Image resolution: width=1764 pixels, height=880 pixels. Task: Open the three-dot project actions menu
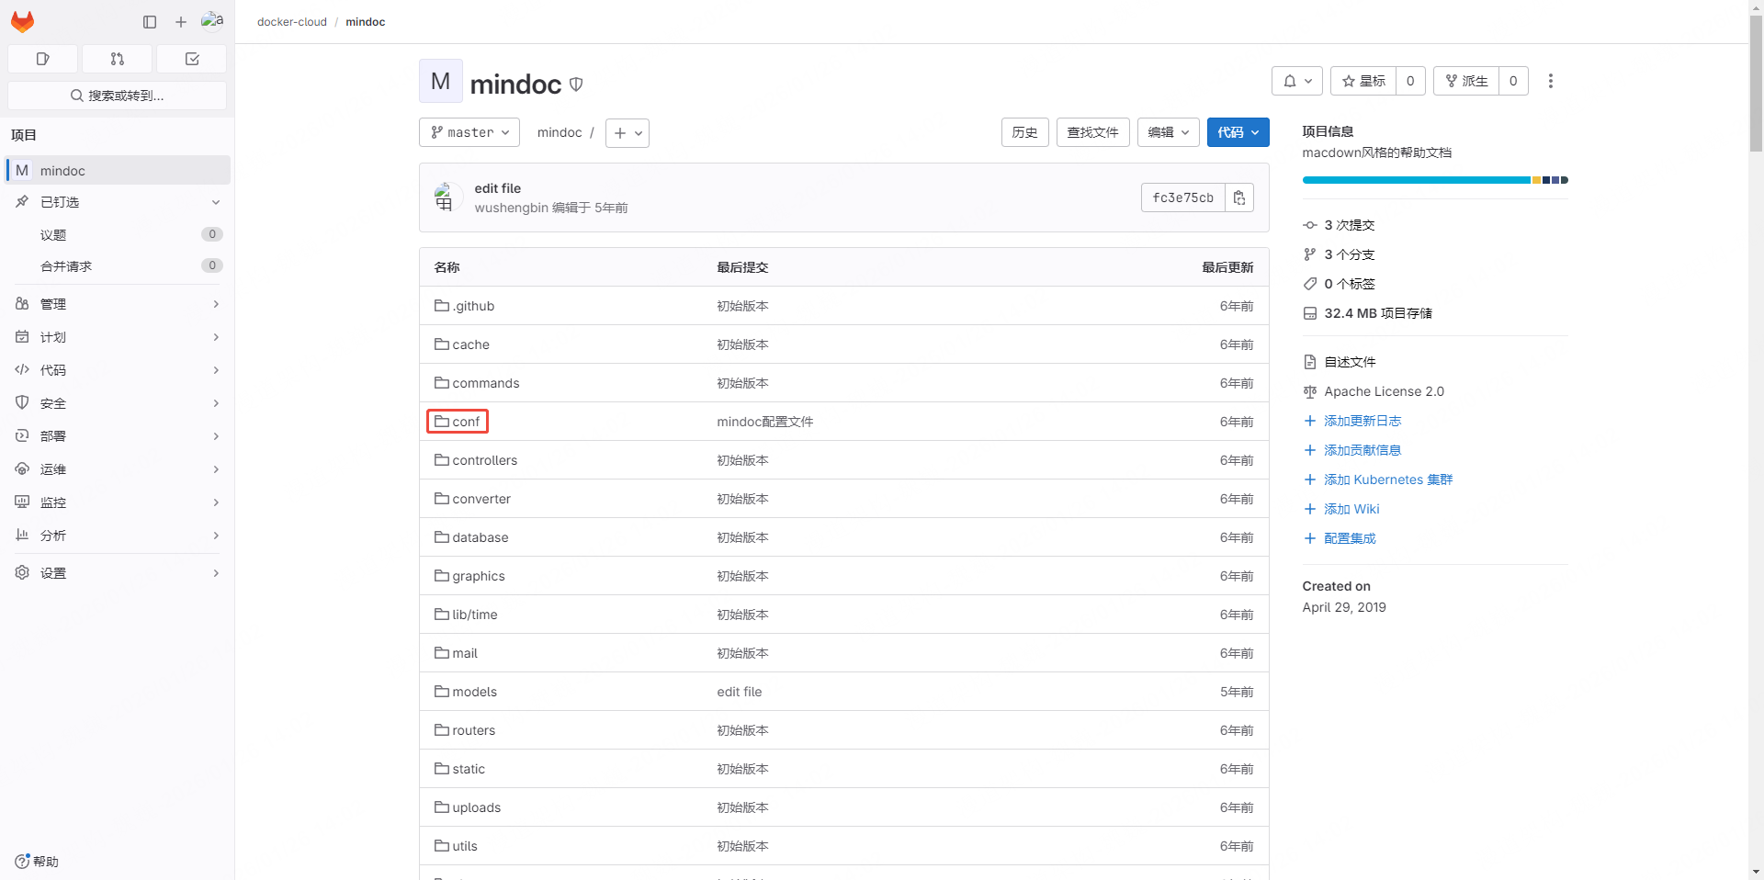(x=1550, y=81)
